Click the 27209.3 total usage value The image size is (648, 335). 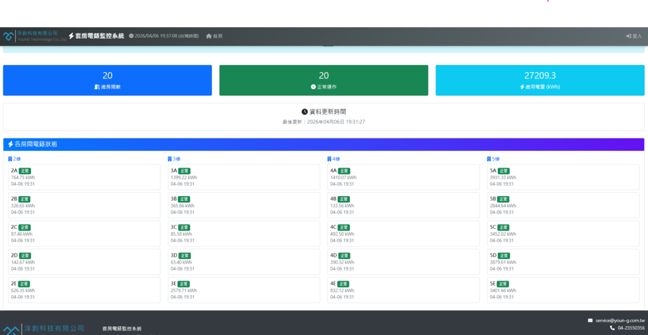tap(540, 75)
